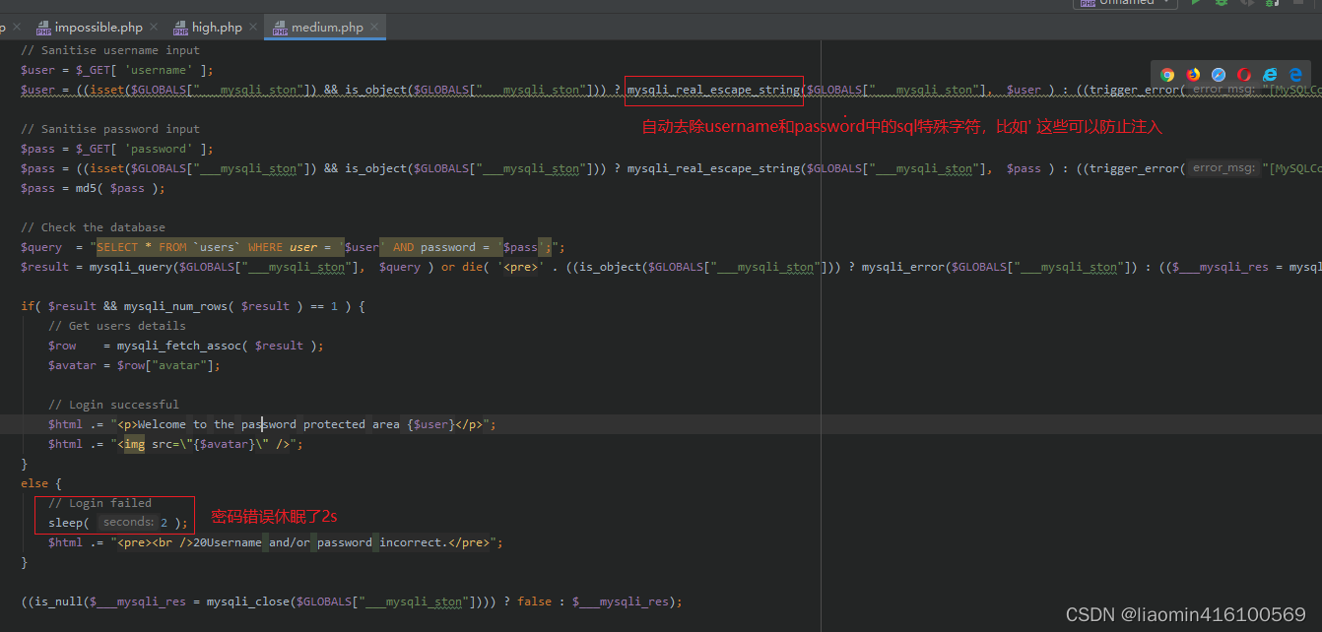Open preview in Internet Explorer
The width and height of the screenshot is (1322, 632).
point(1270,74)
